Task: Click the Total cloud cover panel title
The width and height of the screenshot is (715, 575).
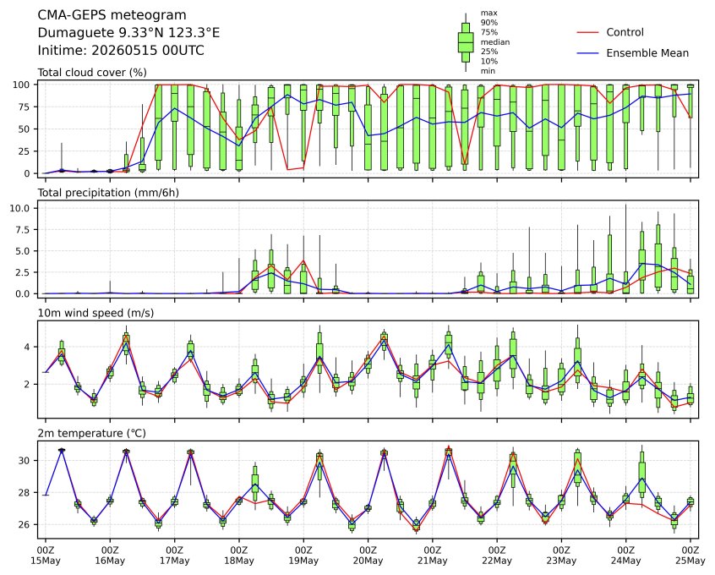Action: point(92,73)
